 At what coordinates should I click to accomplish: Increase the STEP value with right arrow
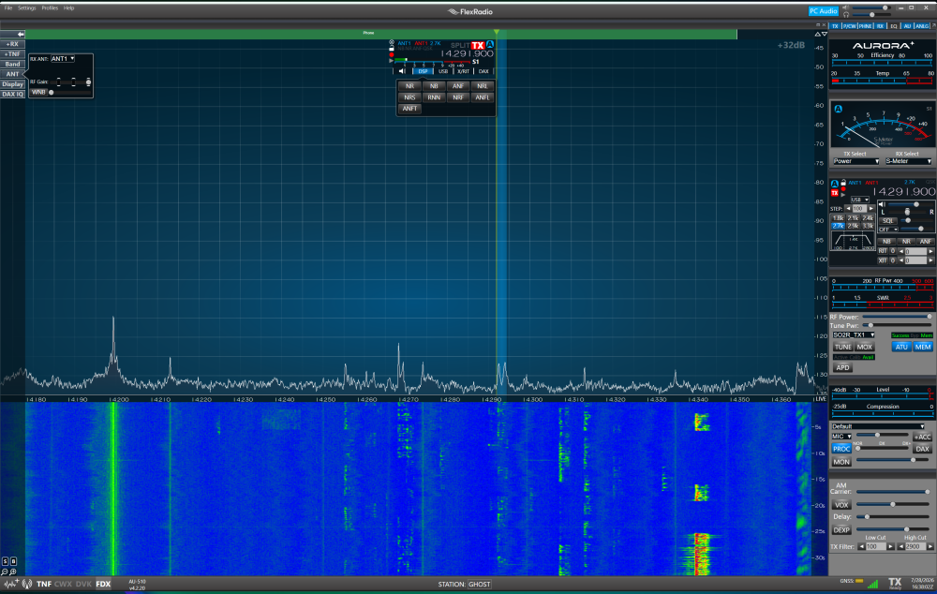pyautogui.click(x=870, y=209)
